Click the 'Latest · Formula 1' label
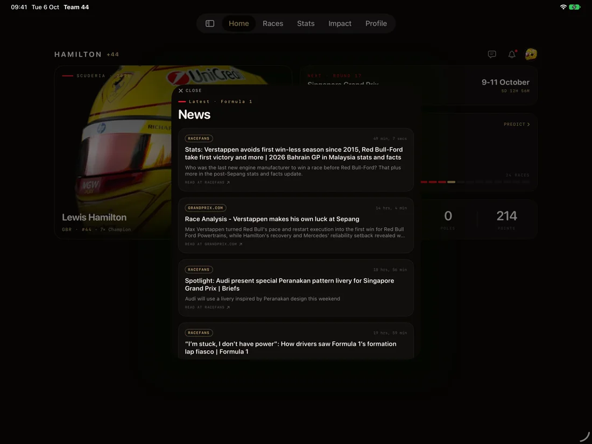The image size is (592, 444). click(221, 102)
